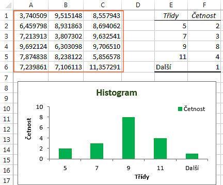Screen dimensions: 223x185
Task: Click the Další cell in column E
Action: click(171, 67)
